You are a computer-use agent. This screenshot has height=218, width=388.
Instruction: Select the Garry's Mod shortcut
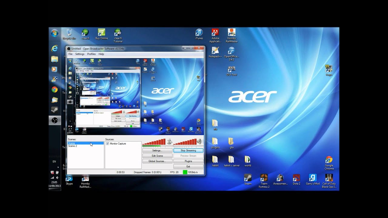tap(313, 180)
